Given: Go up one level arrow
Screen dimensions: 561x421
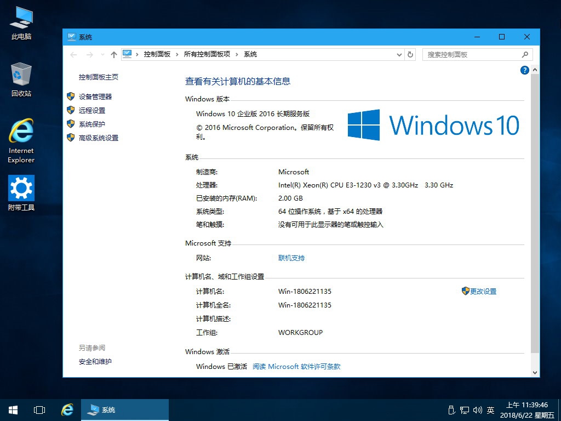Looking at the screenshot, I should tap(114, 54).
